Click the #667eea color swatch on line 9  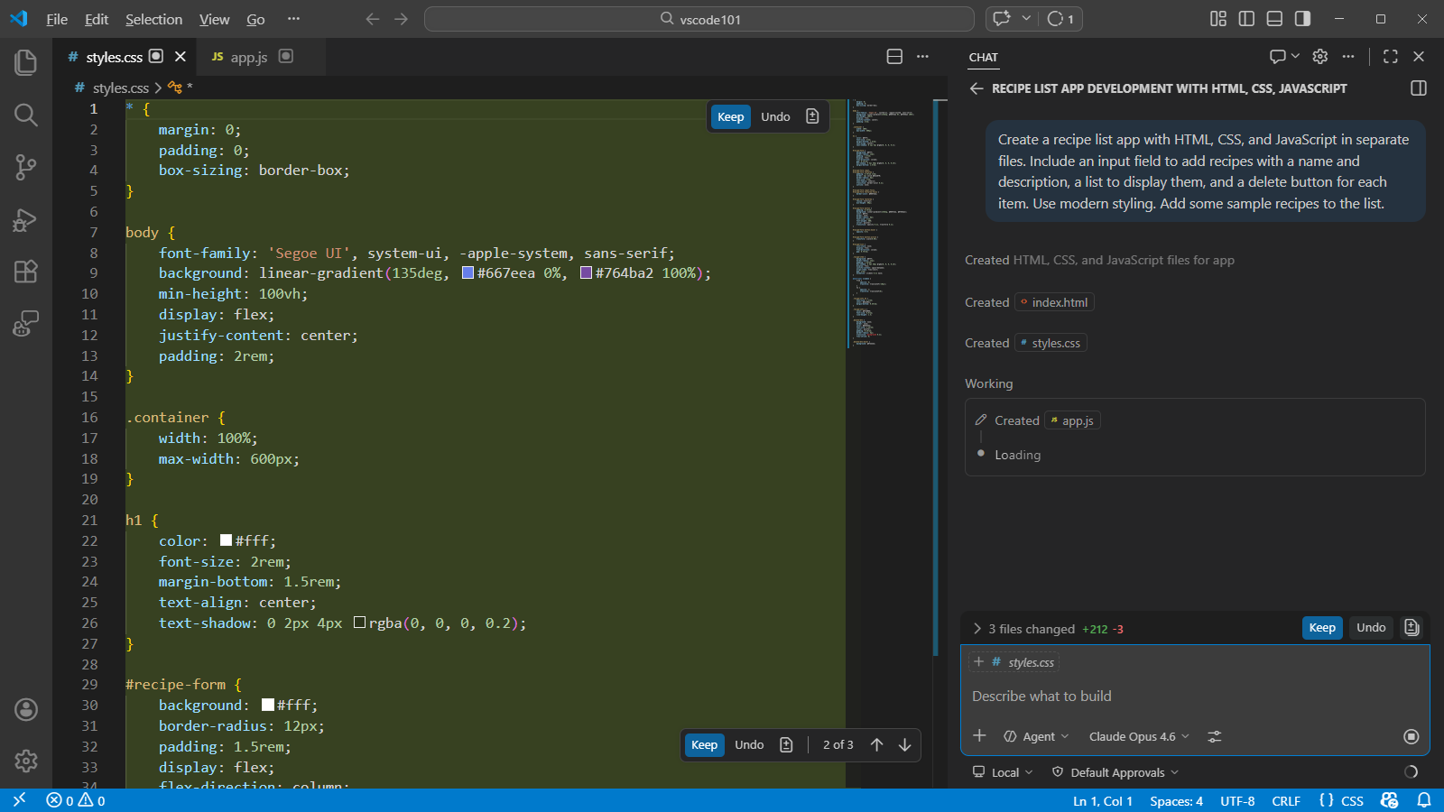467,272
